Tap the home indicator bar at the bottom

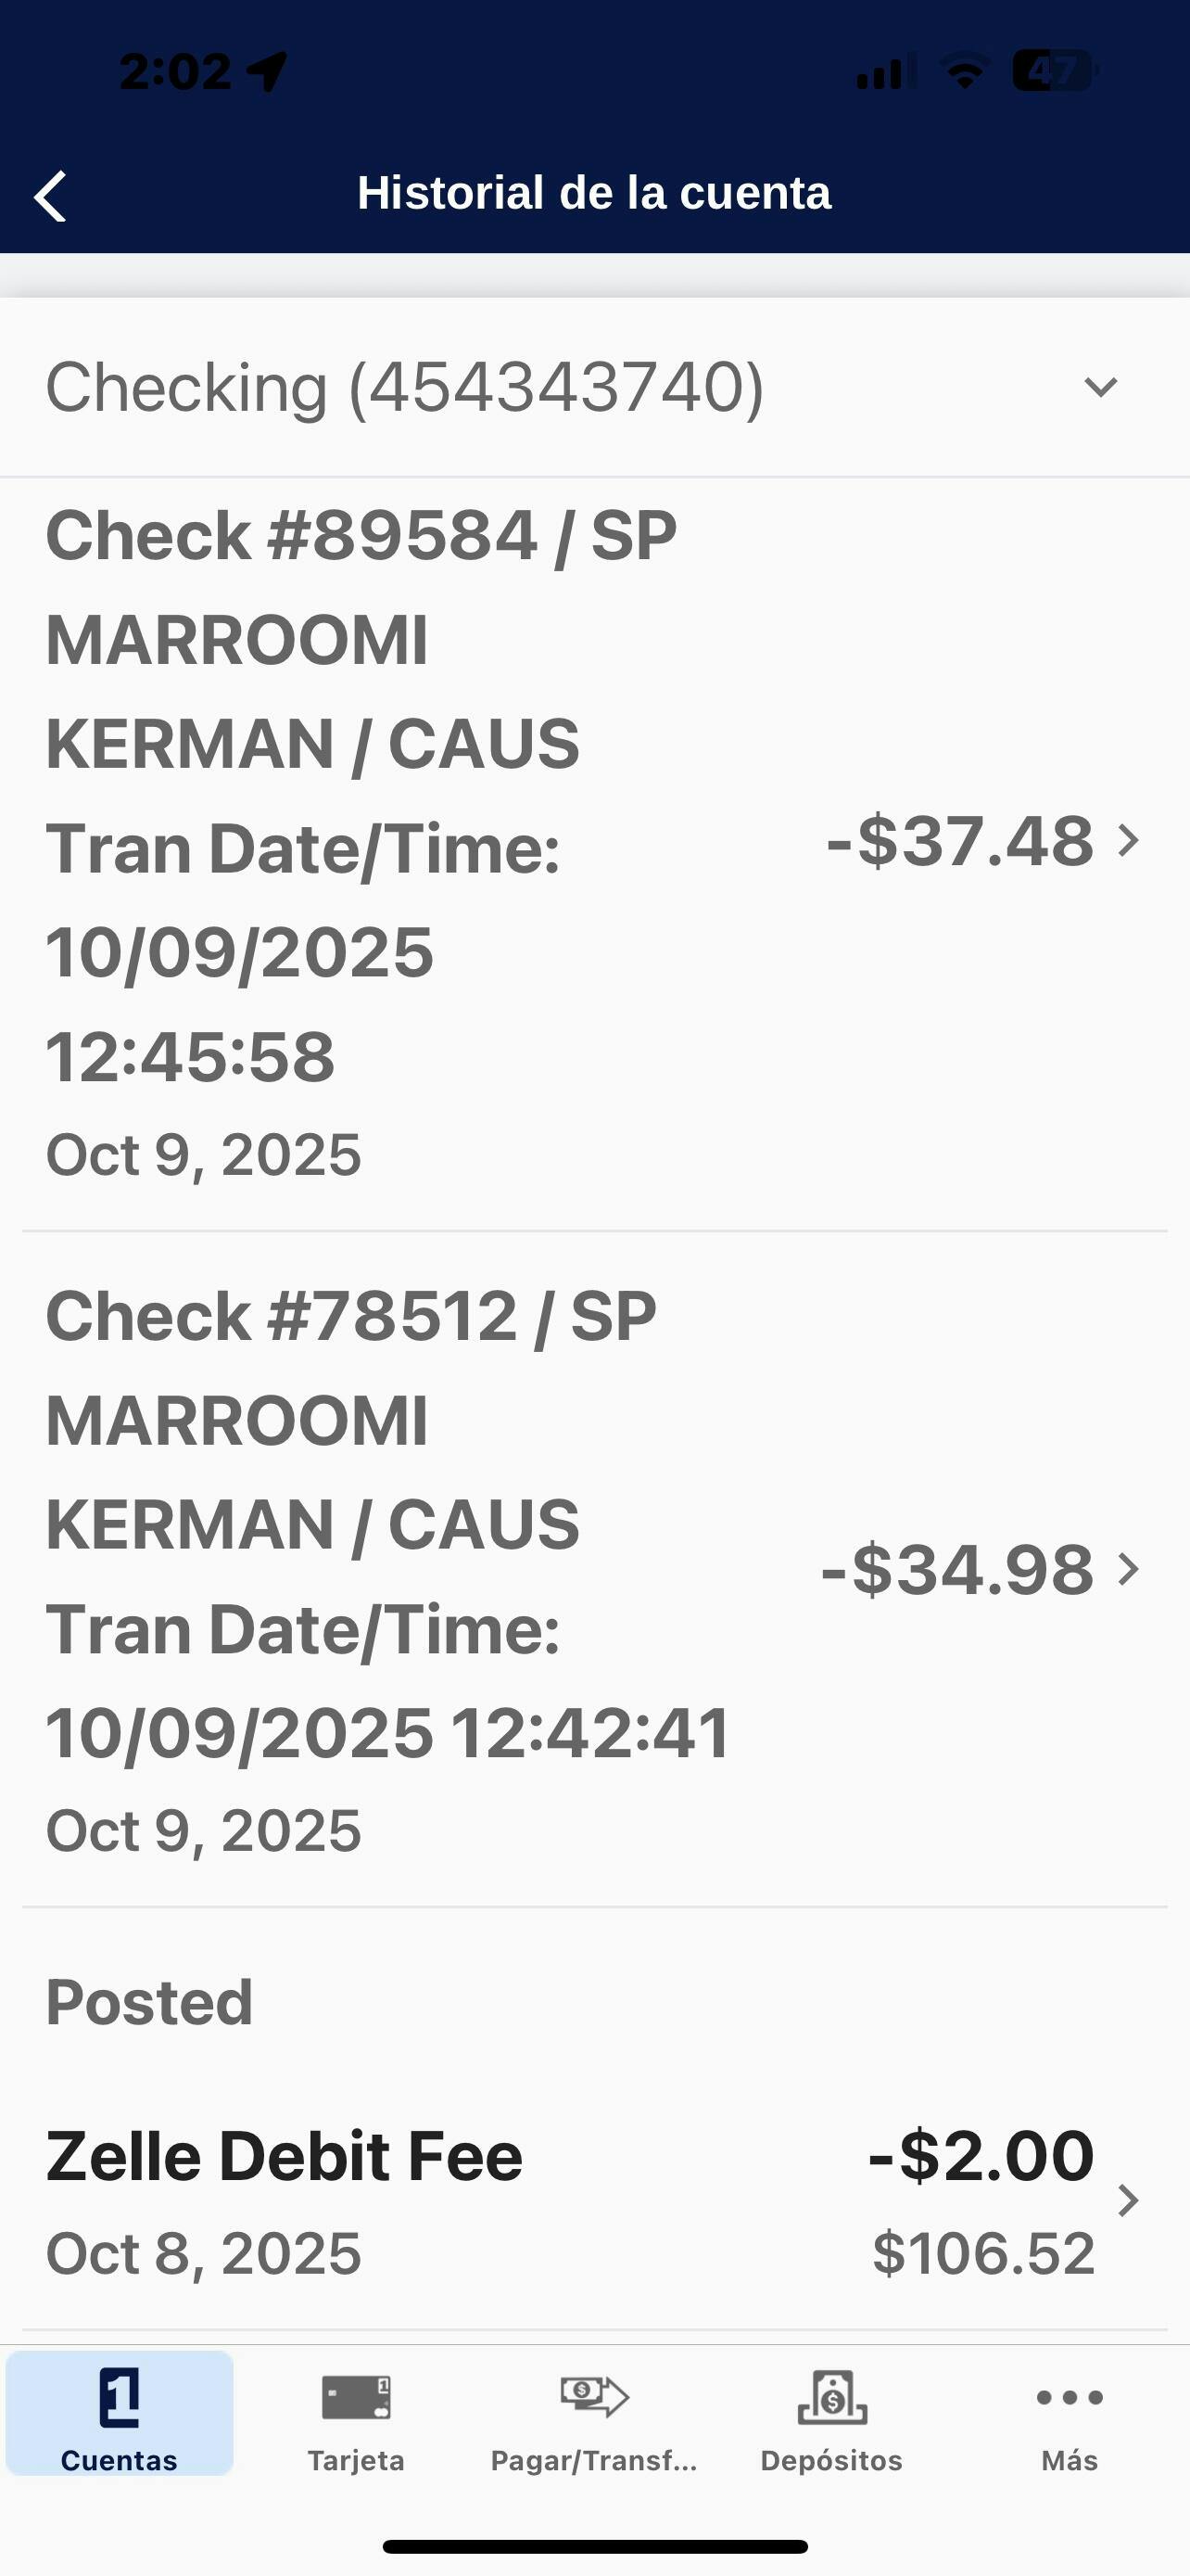[594, 2546]
